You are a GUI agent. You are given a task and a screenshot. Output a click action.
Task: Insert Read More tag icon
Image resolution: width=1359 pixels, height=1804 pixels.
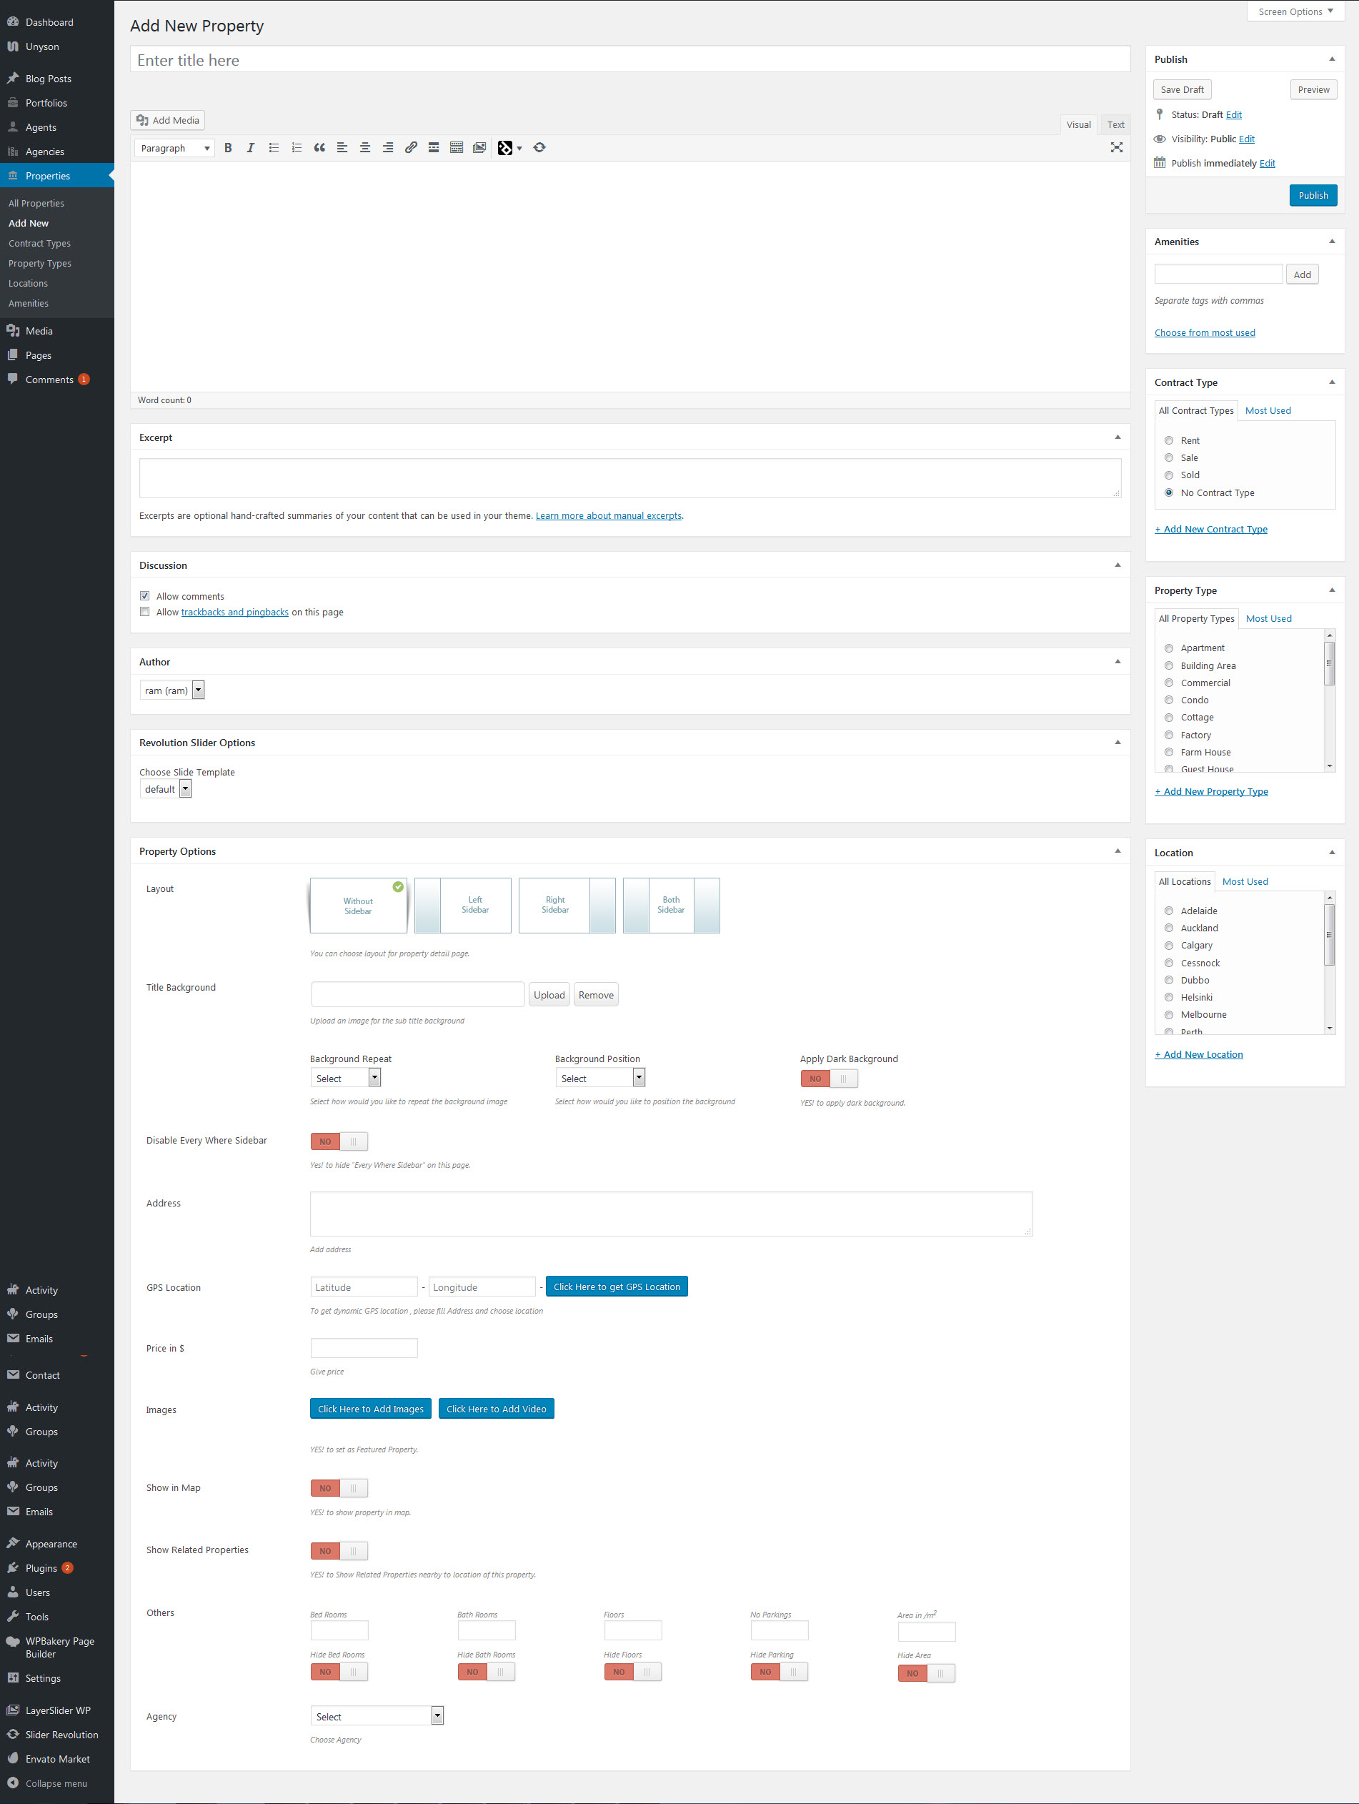[434, 148]
